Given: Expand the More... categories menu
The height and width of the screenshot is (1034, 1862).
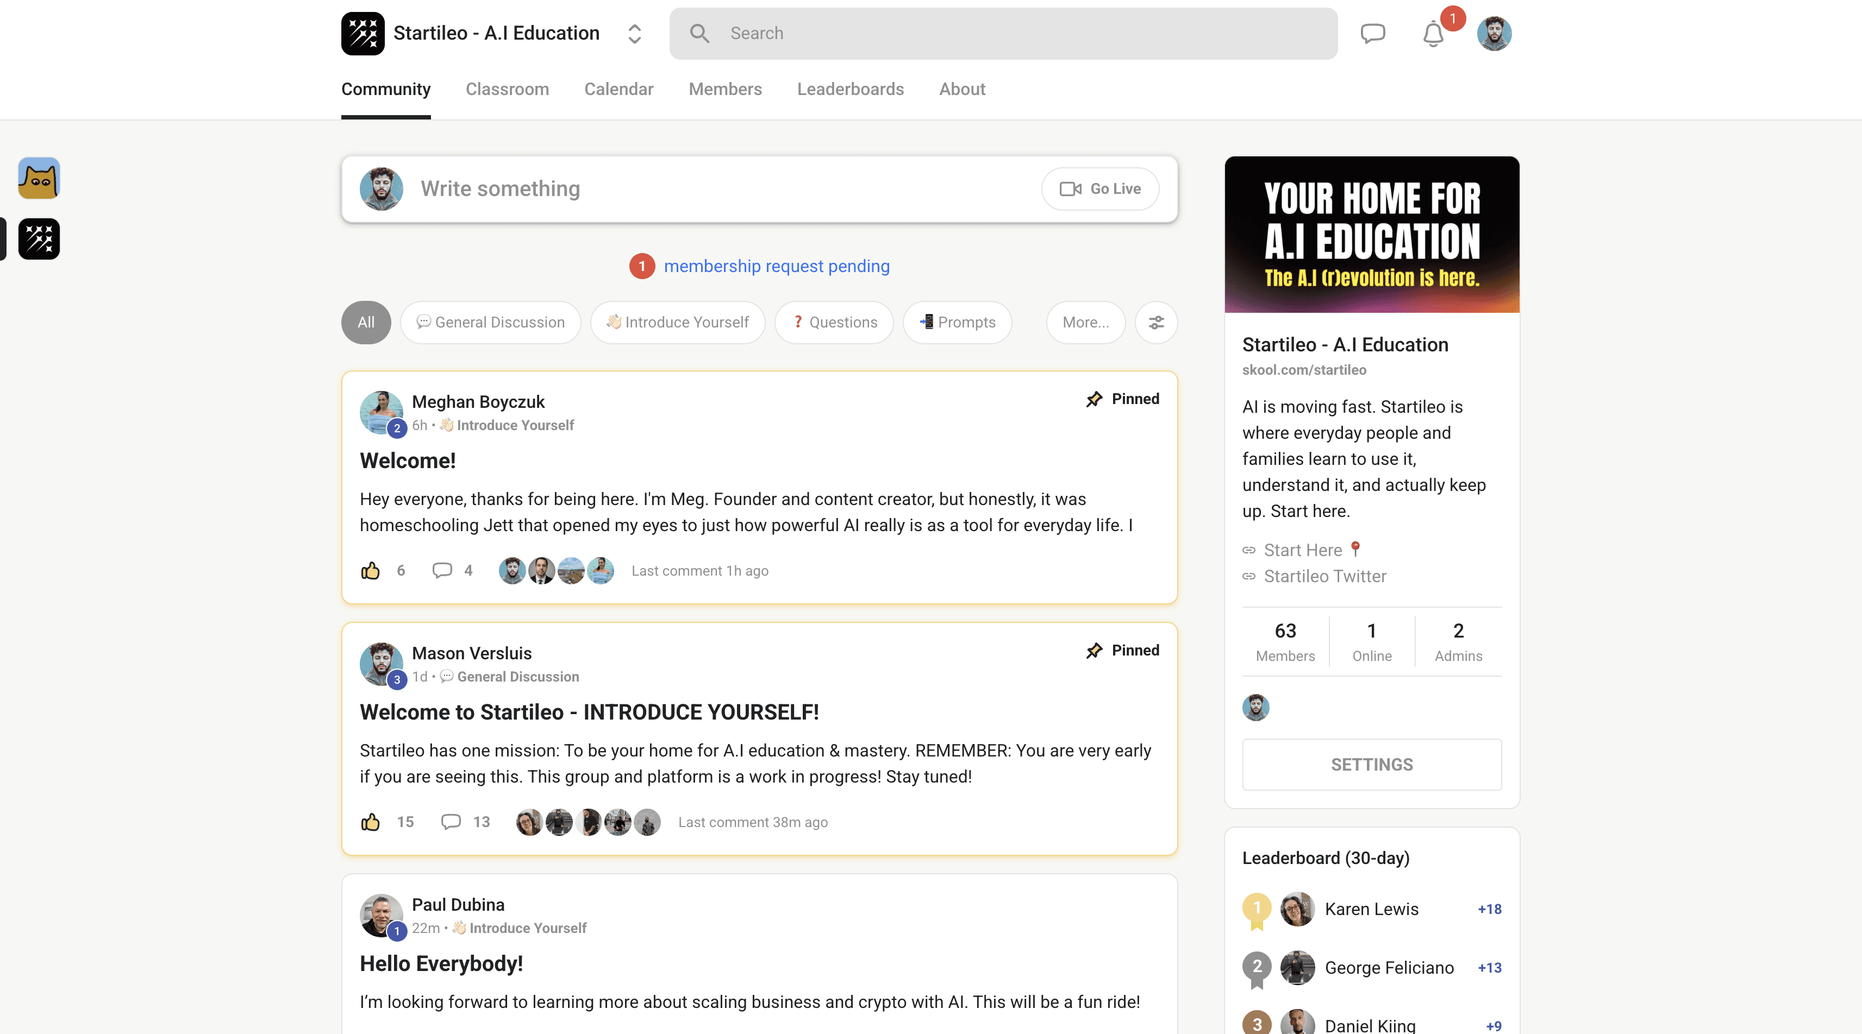Looking at the screenshot, I should [1085, 322].
